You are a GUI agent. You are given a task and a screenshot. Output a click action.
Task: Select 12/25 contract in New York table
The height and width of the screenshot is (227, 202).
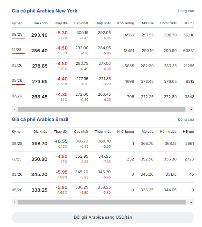[17, 50]
